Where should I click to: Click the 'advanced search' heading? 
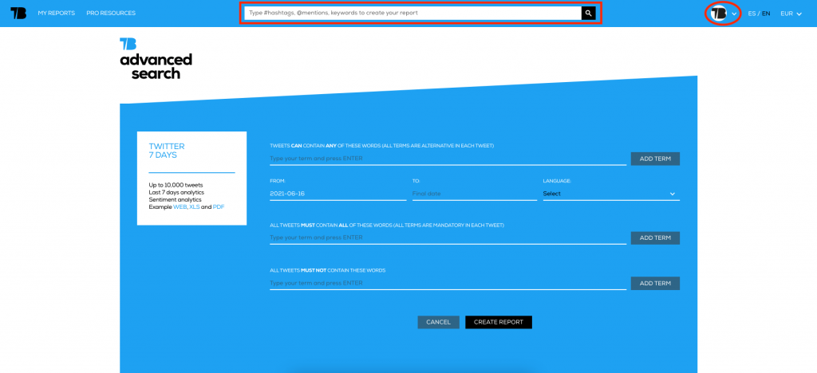tap(156, 66)
